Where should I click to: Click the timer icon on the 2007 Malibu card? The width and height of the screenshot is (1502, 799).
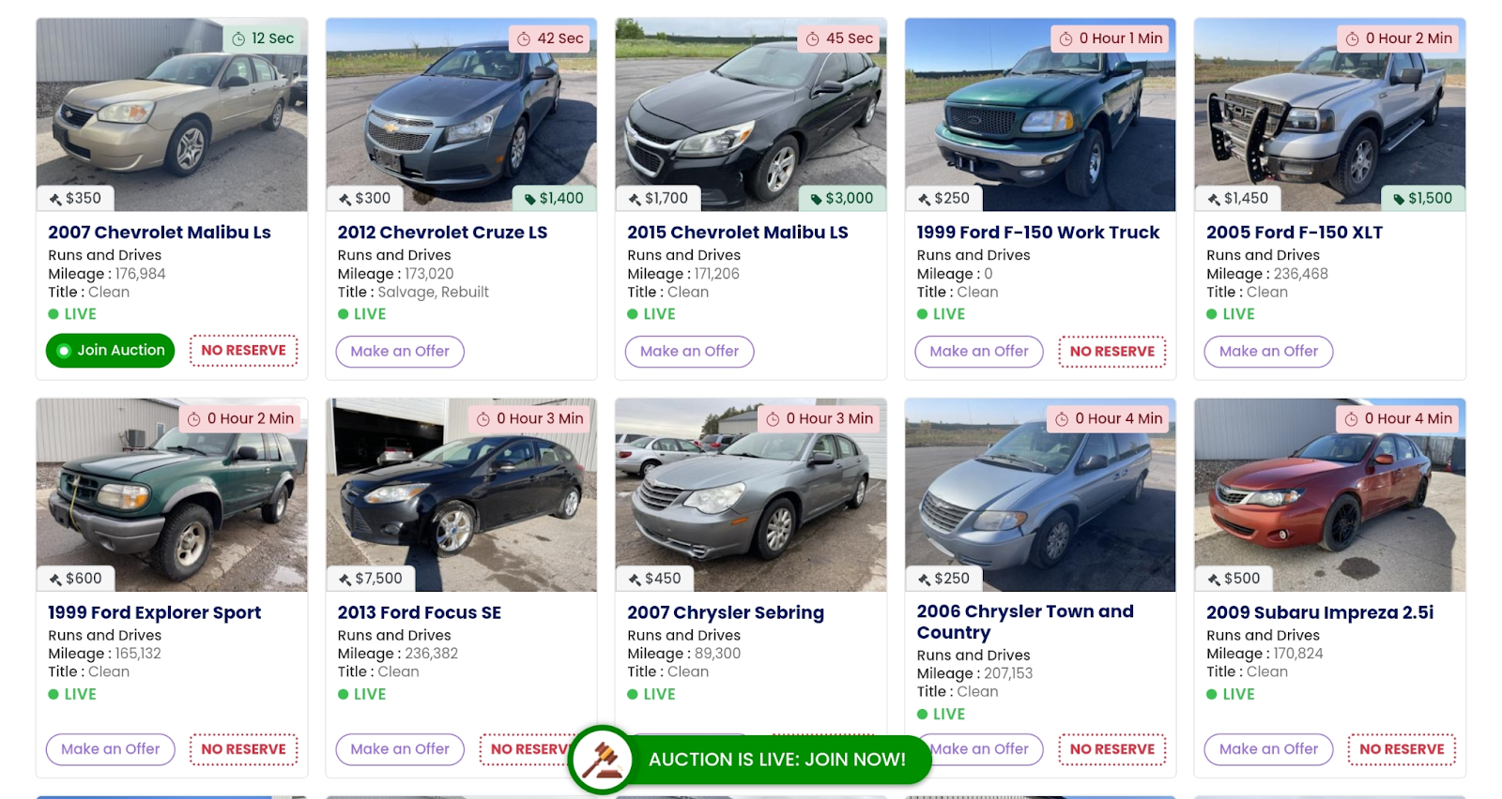click(x=238, y=38)
